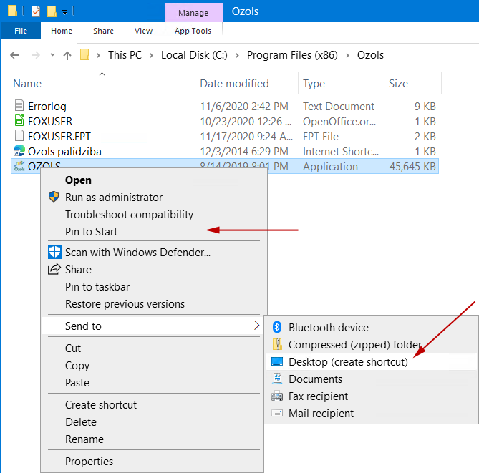Click Local Disk (C:) in the breadcrumb

[194, 55]
